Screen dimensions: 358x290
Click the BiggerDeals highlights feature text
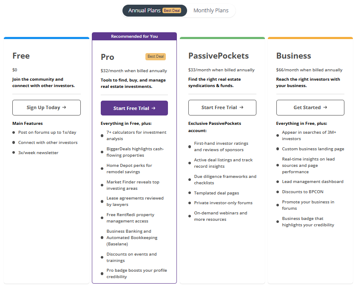tap(135, 152)
